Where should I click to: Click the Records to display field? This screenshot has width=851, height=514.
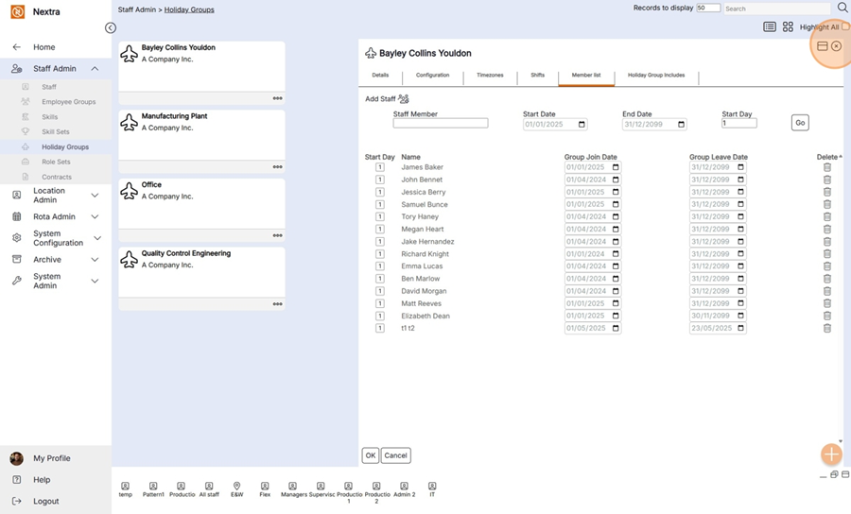pos(708,8)
